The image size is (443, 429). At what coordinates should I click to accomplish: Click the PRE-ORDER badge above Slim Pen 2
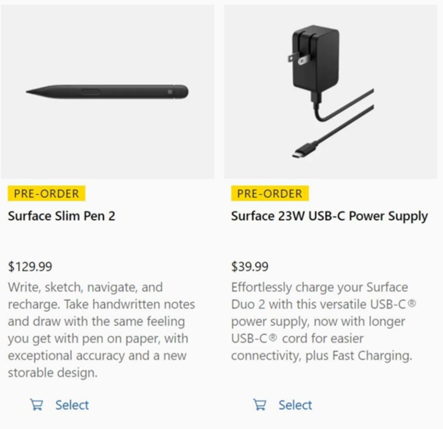[x=47, y=193]
